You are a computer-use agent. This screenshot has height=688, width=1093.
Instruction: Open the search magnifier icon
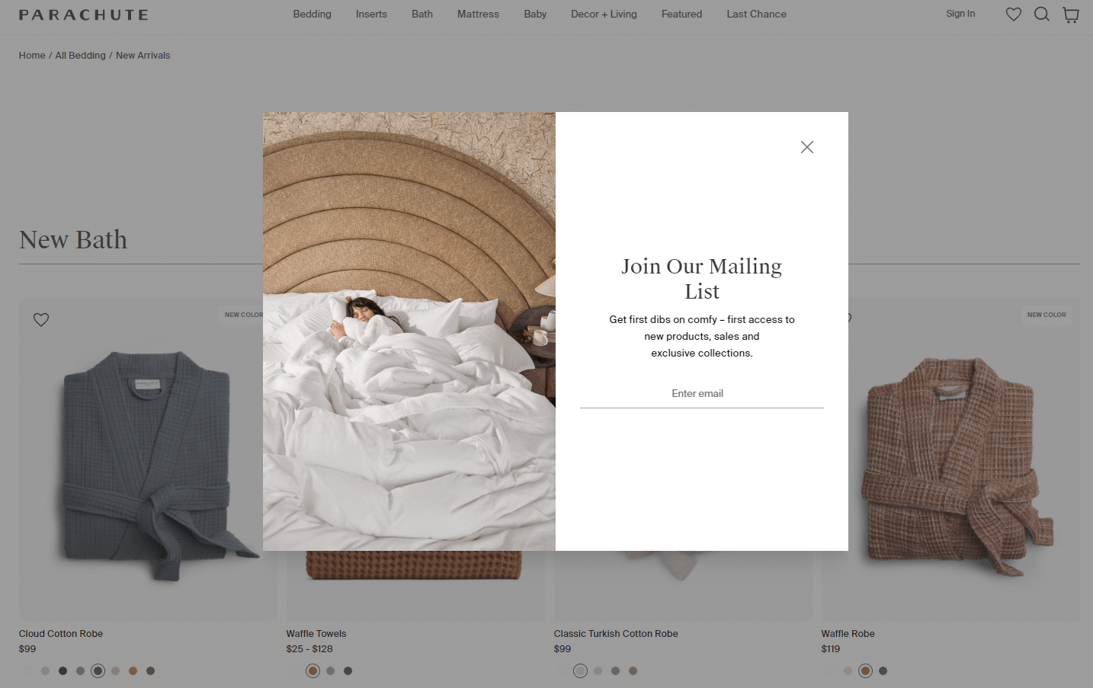[1042, 14]
